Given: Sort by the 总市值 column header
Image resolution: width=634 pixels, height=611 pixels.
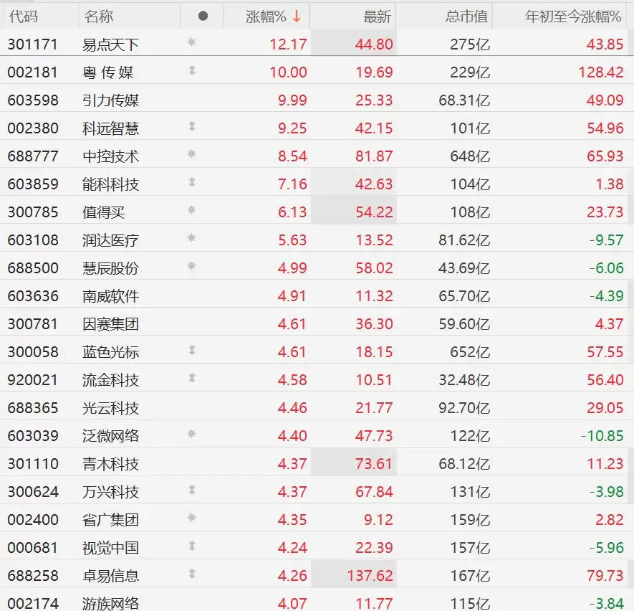Looking at the screenshot, I should click(x=466, y=16).
